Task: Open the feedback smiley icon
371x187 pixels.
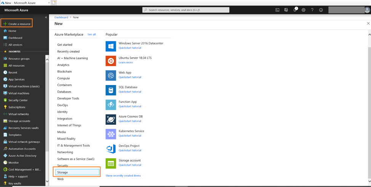Action: coord(321,10)
